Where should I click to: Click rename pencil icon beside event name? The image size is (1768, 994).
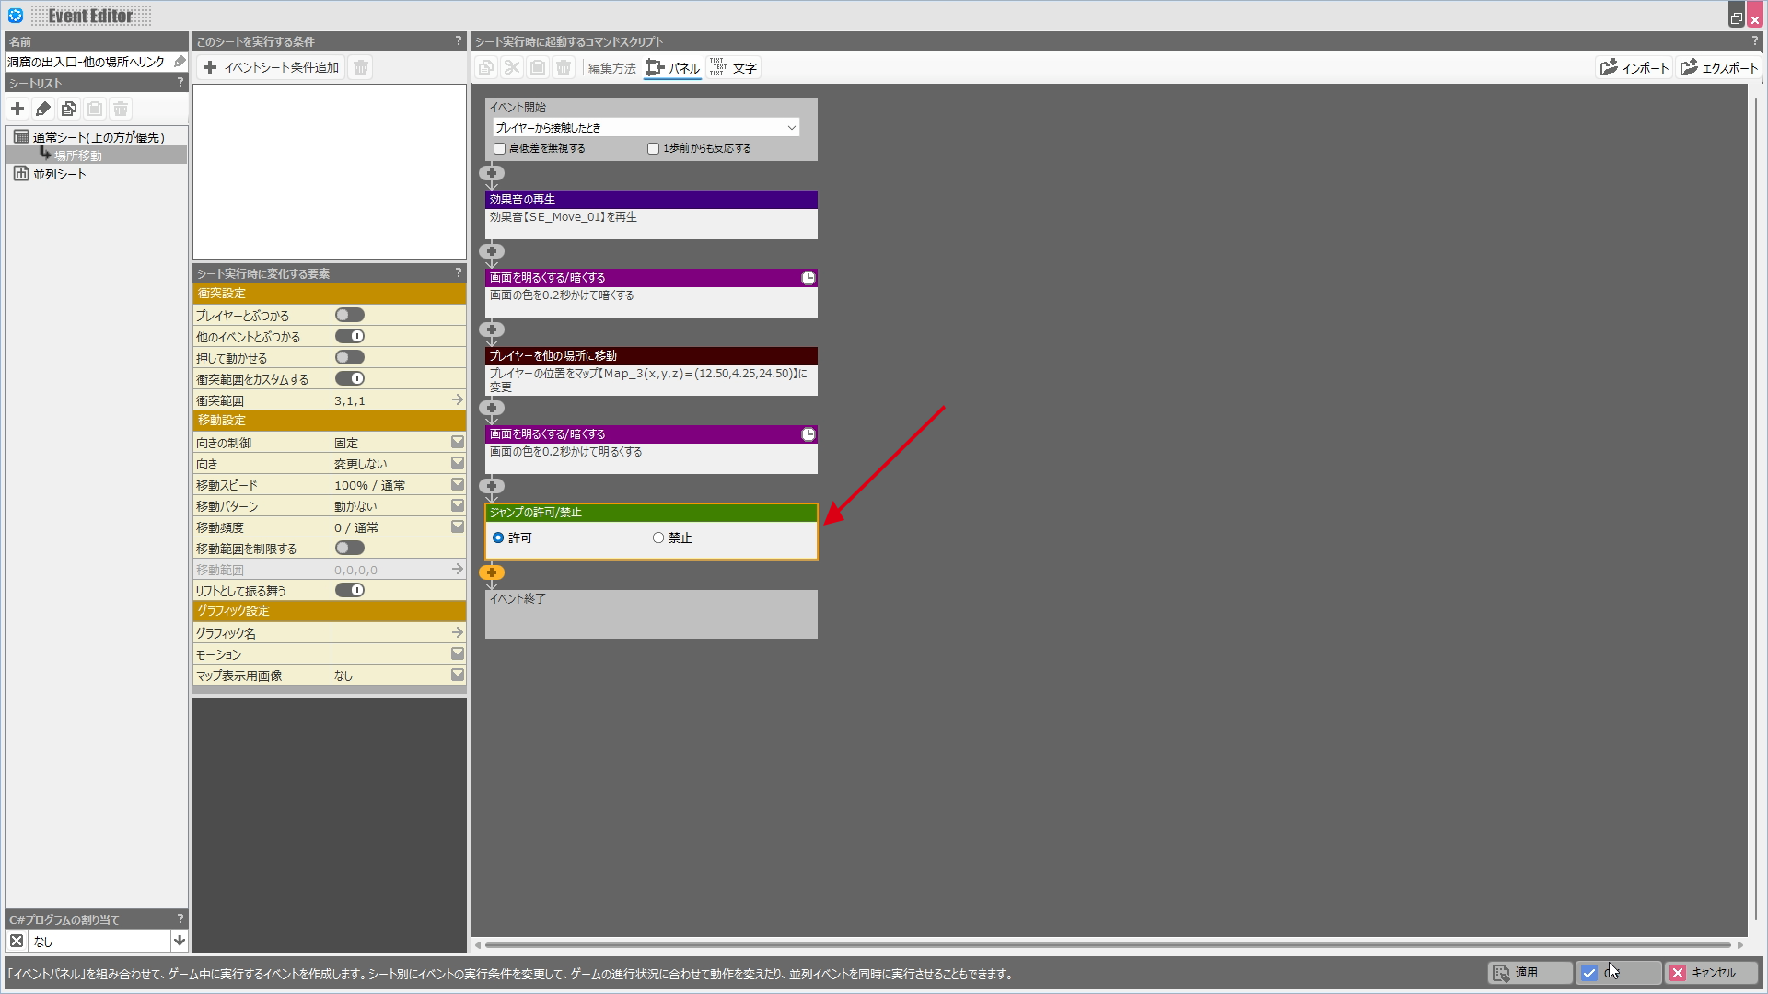180,62
